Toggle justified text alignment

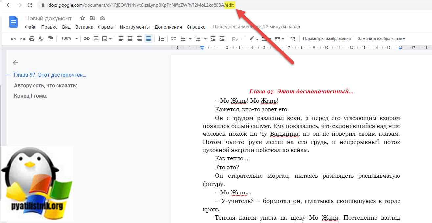[x=148, y=39]
